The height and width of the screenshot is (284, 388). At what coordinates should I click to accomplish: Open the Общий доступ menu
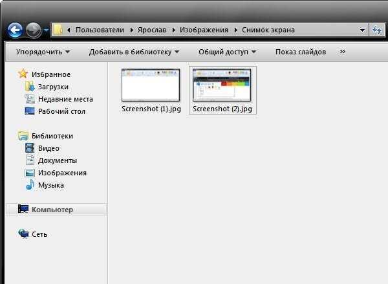(x=227, y=52)
